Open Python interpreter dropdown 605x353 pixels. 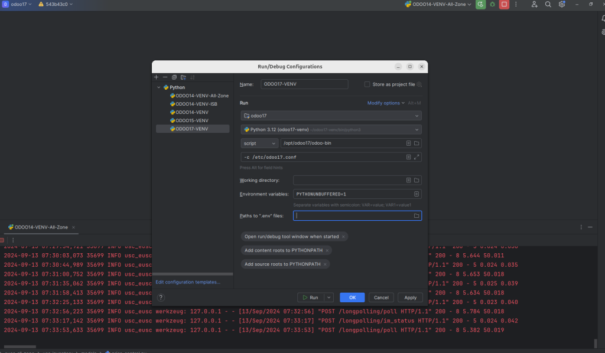click(x=331, y=129)
